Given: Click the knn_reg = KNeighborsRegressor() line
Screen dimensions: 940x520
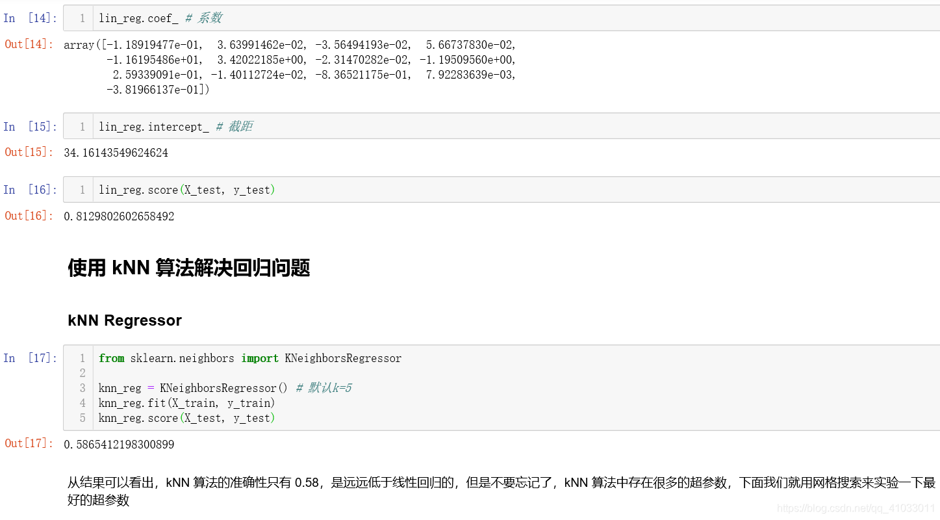Looking at the screenshot, I should (x=193, y=388).
